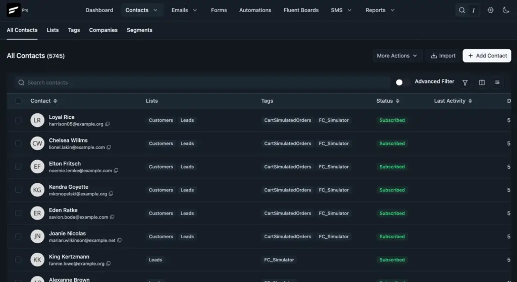Image resolution: width=517 pixels, height=282 pixels.
Task: Open King Kertzmann contact name link
Action: 69,257
